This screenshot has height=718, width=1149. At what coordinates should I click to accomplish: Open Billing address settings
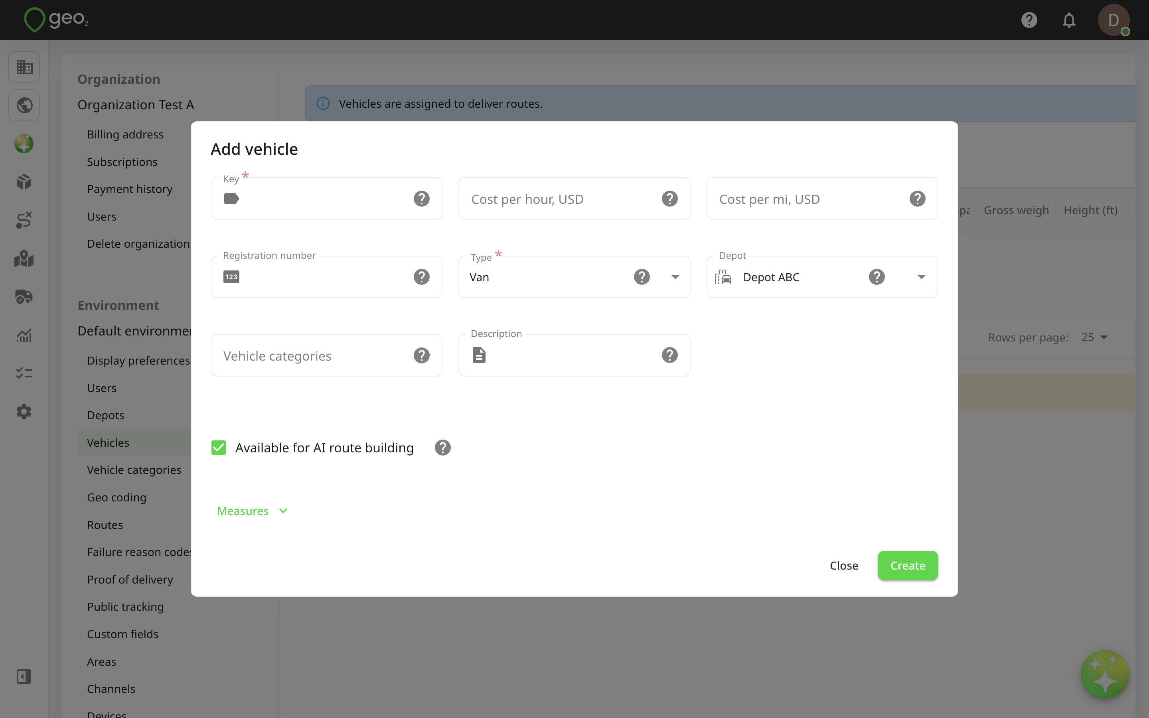tap(125, 134)
